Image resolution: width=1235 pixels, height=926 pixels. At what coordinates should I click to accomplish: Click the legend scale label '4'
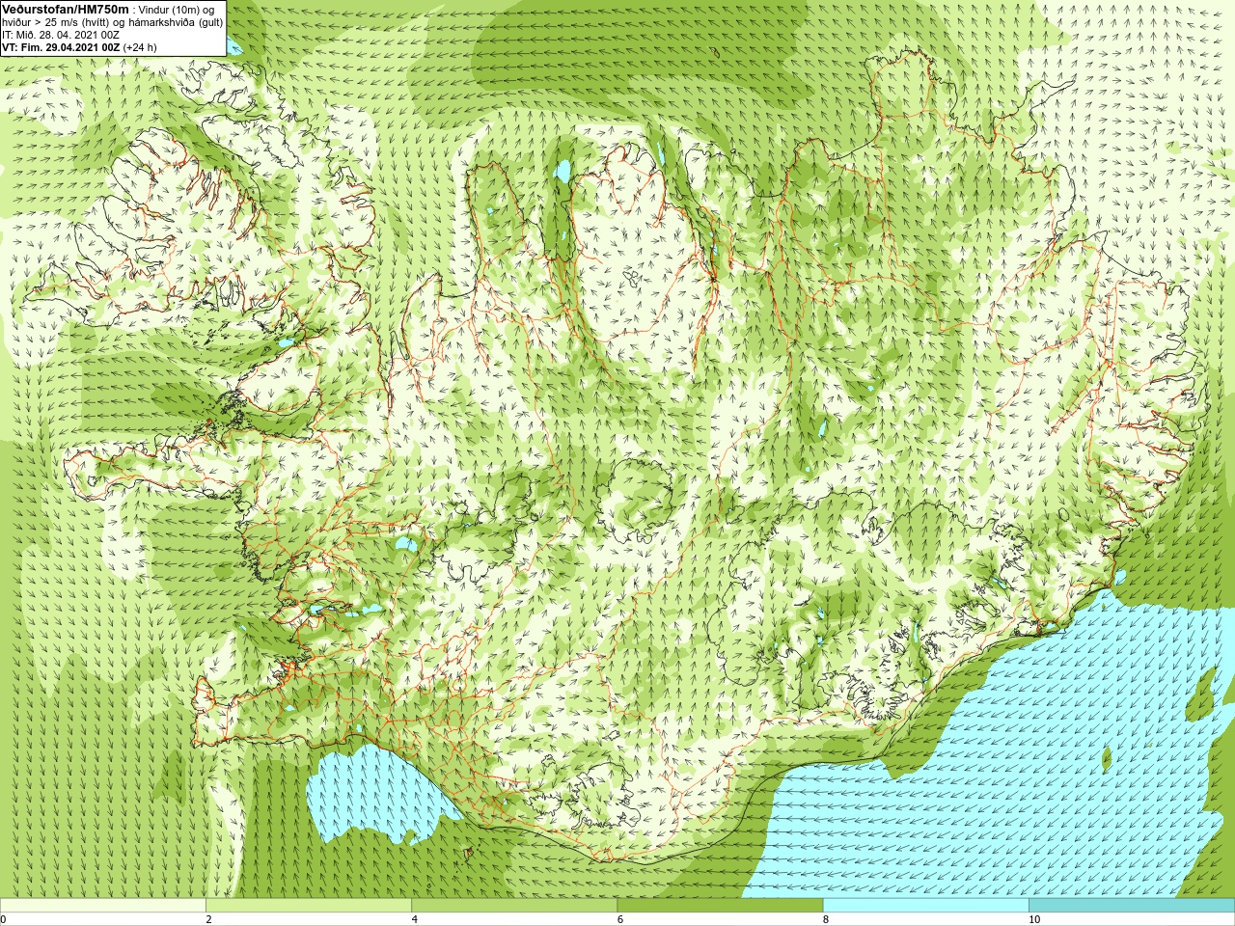pos(415,919)
